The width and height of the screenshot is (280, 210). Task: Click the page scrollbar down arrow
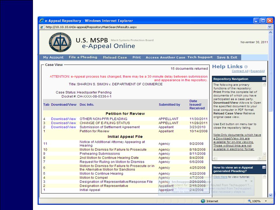271,195
